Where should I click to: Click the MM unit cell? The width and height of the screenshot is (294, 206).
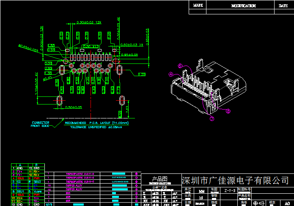(201, 191)
